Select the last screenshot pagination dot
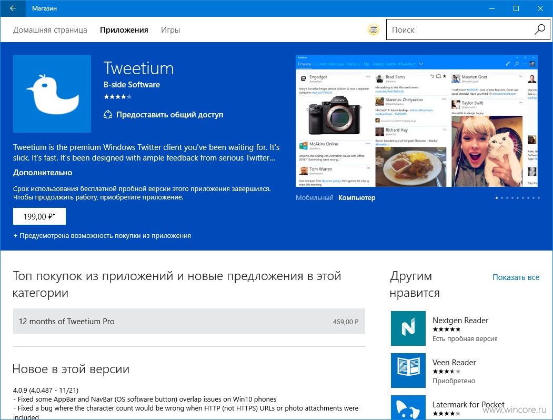 point(539,198)
